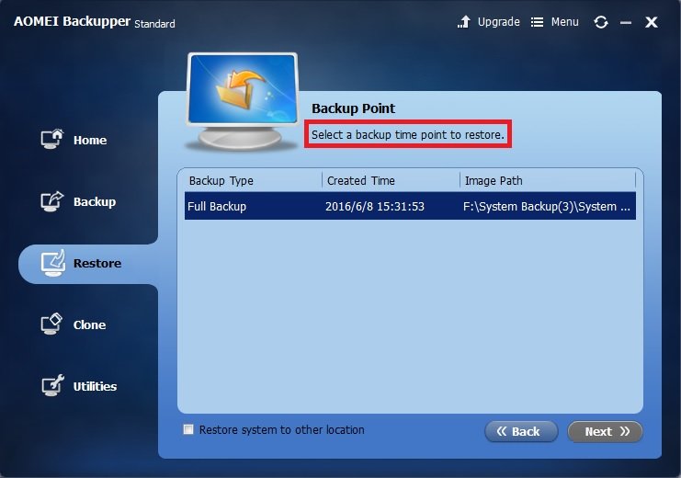Go to the Clone section label

point(89,324)
